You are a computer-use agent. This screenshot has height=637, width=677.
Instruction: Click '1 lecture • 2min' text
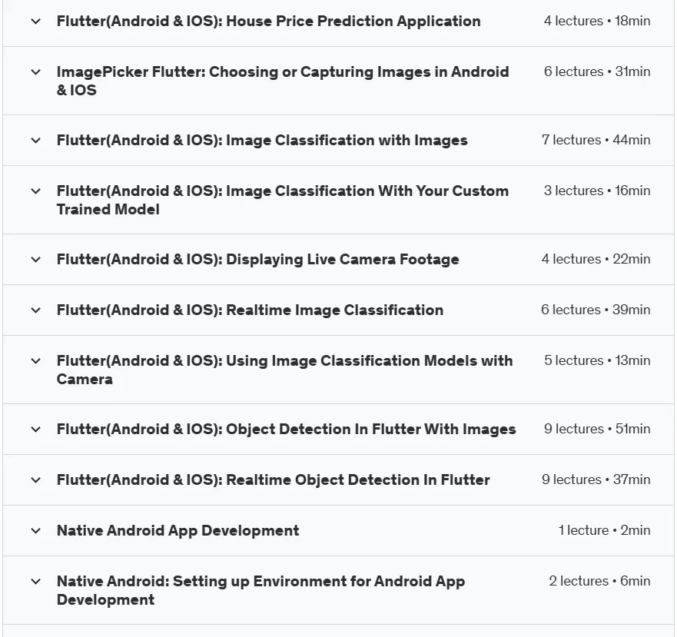point(605,530)
